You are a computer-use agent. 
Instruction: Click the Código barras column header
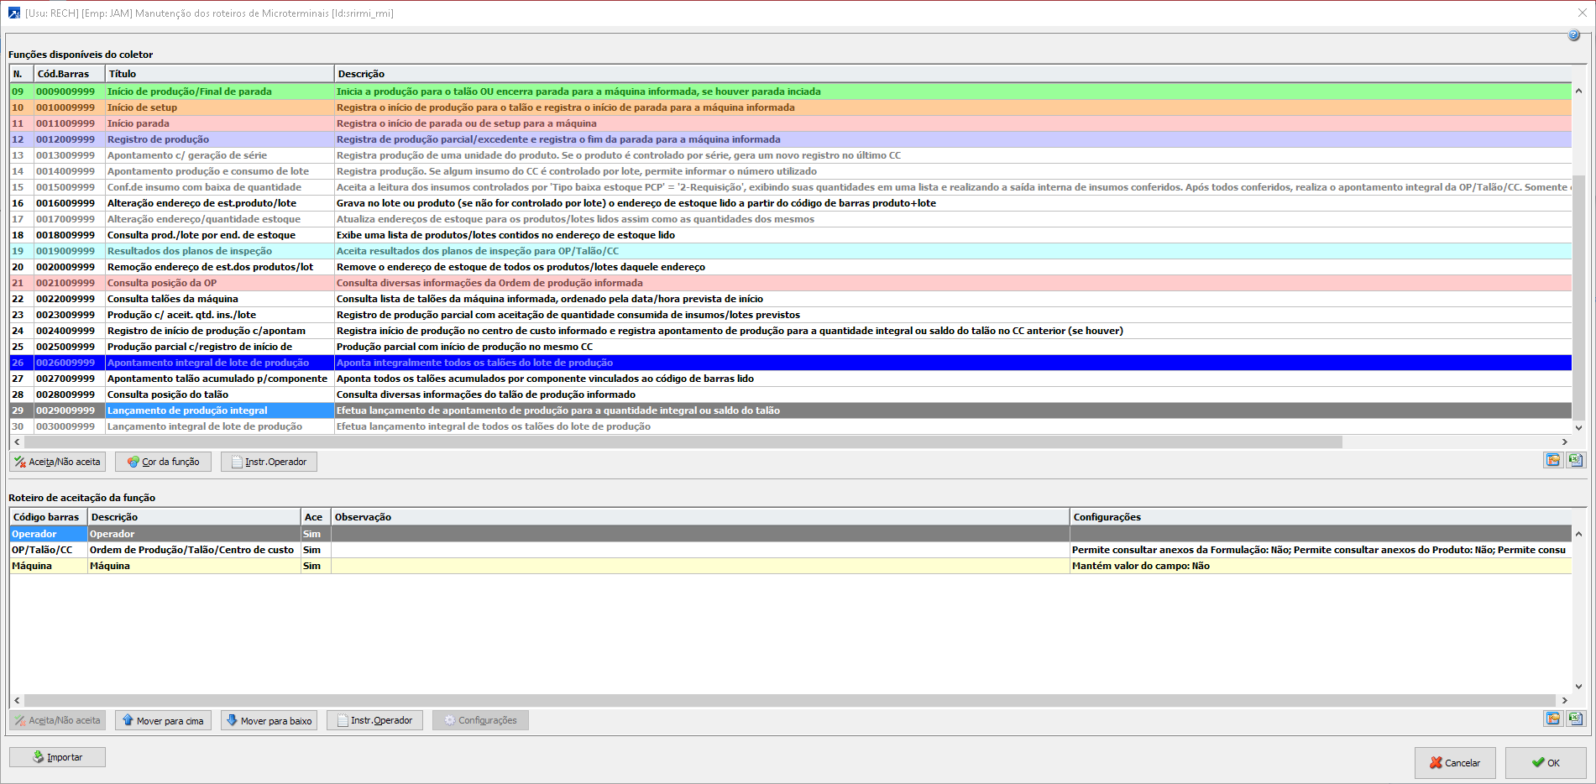pyautogui.click(x=49, y=517)
